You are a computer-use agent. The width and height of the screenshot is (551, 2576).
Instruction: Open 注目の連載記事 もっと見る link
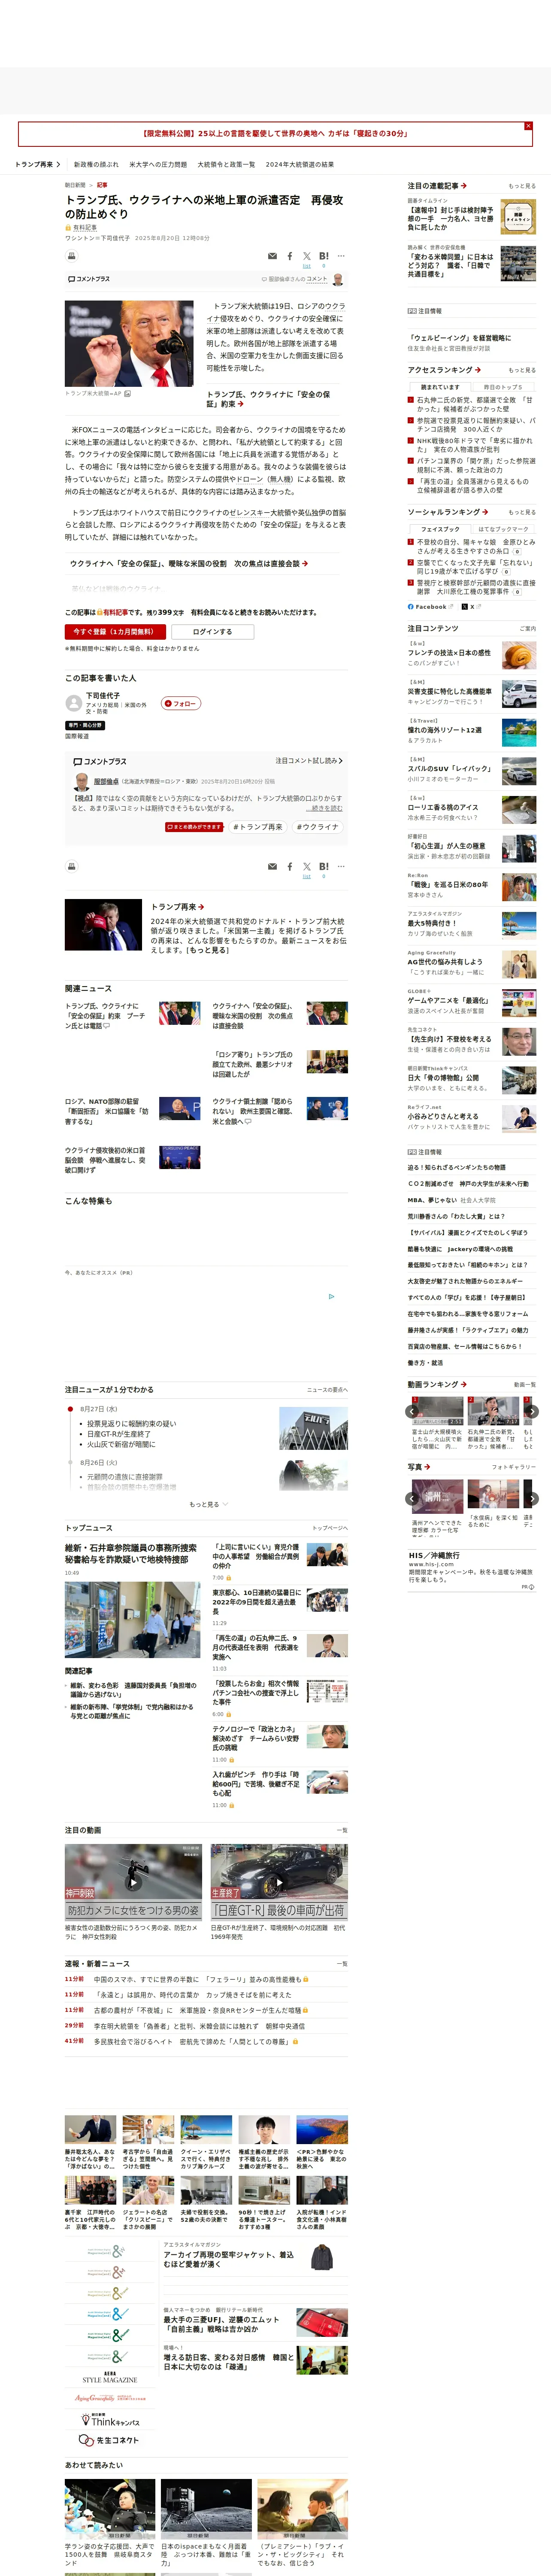click(522, 186)
